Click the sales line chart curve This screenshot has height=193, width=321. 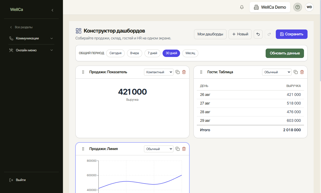click(140, 182)
